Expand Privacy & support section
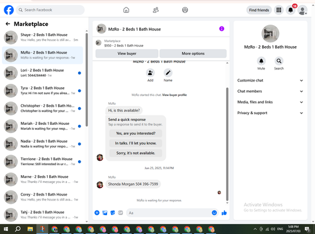This screenshot has height=234, width=315. [x=270, y=113]
